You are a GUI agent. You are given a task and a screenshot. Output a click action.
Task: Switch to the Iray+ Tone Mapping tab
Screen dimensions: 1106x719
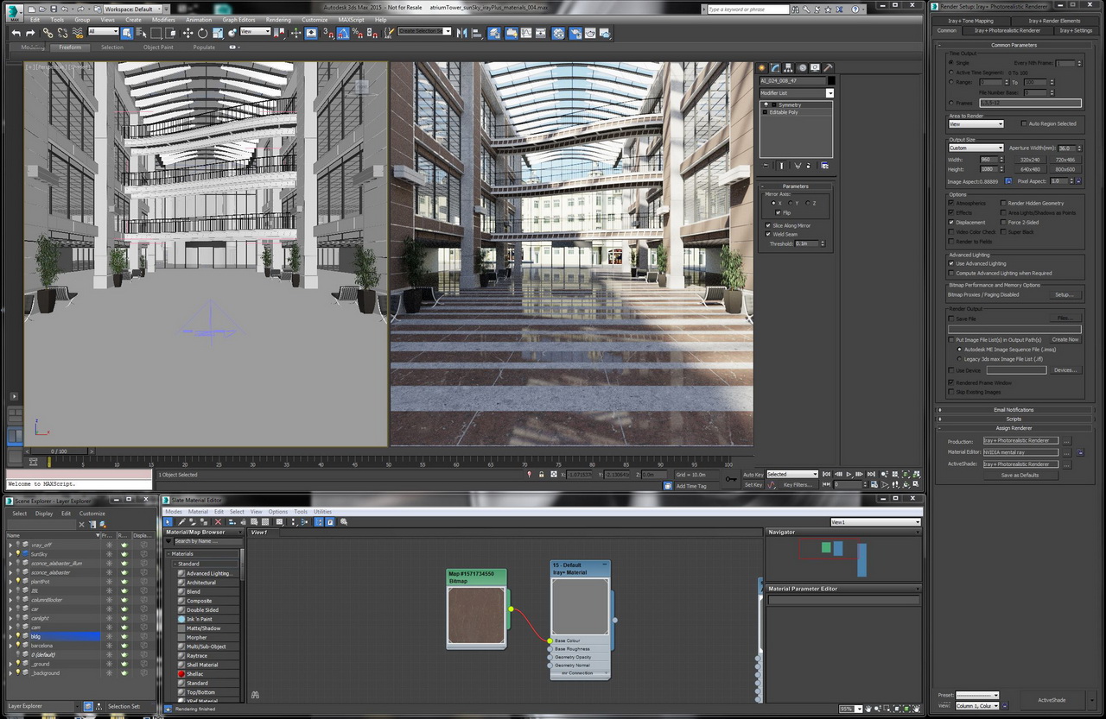click(972, 21)
